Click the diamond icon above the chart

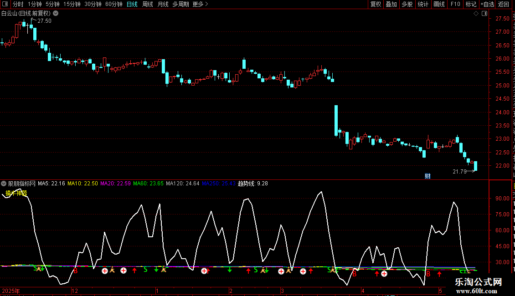click(476, 14)
